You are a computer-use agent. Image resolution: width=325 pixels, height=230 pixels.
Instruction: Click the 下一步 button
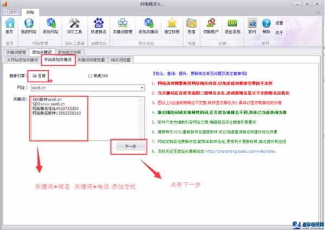coord(131,146)
